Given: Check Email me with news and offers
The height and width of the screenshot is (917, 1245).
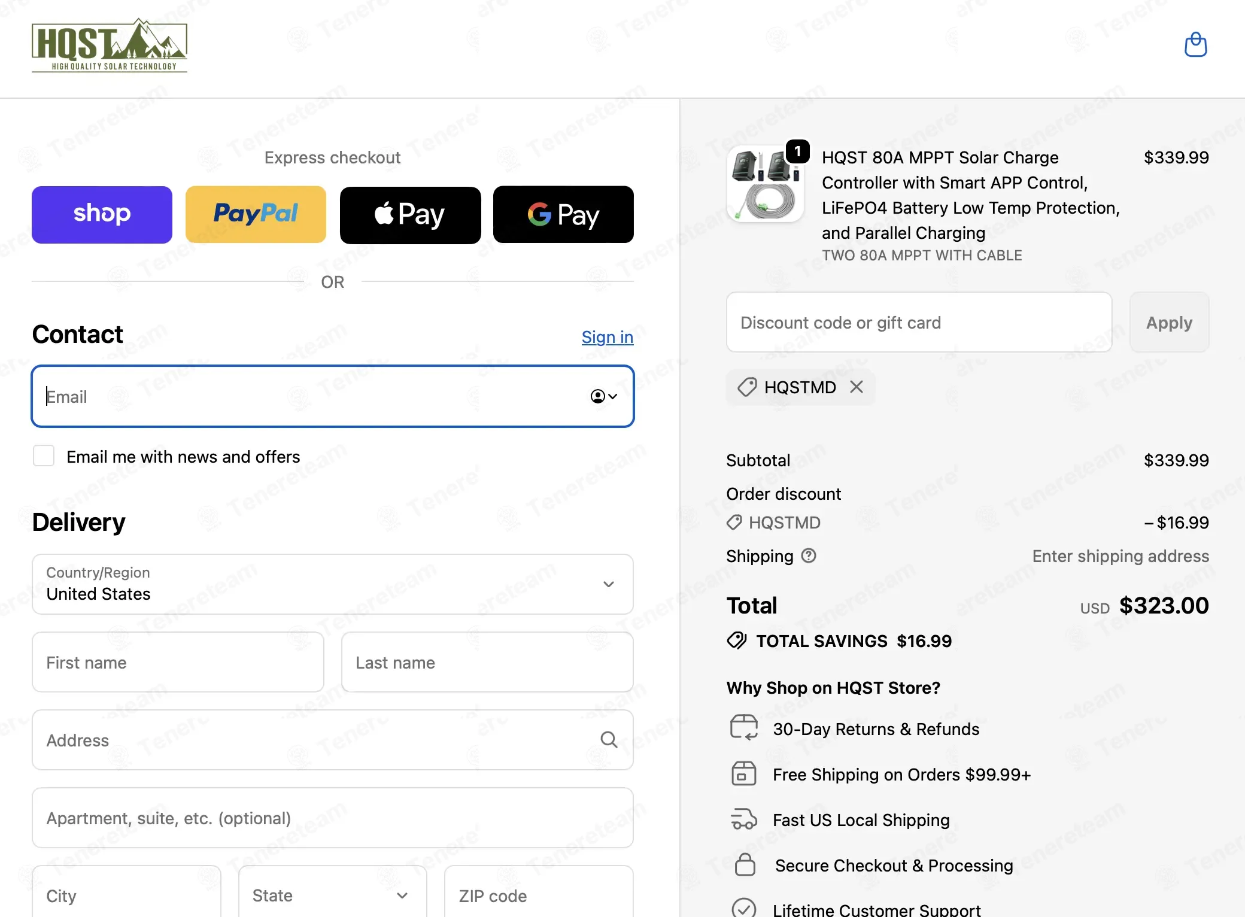Looking at the screenshot, I should pos(44,456).
